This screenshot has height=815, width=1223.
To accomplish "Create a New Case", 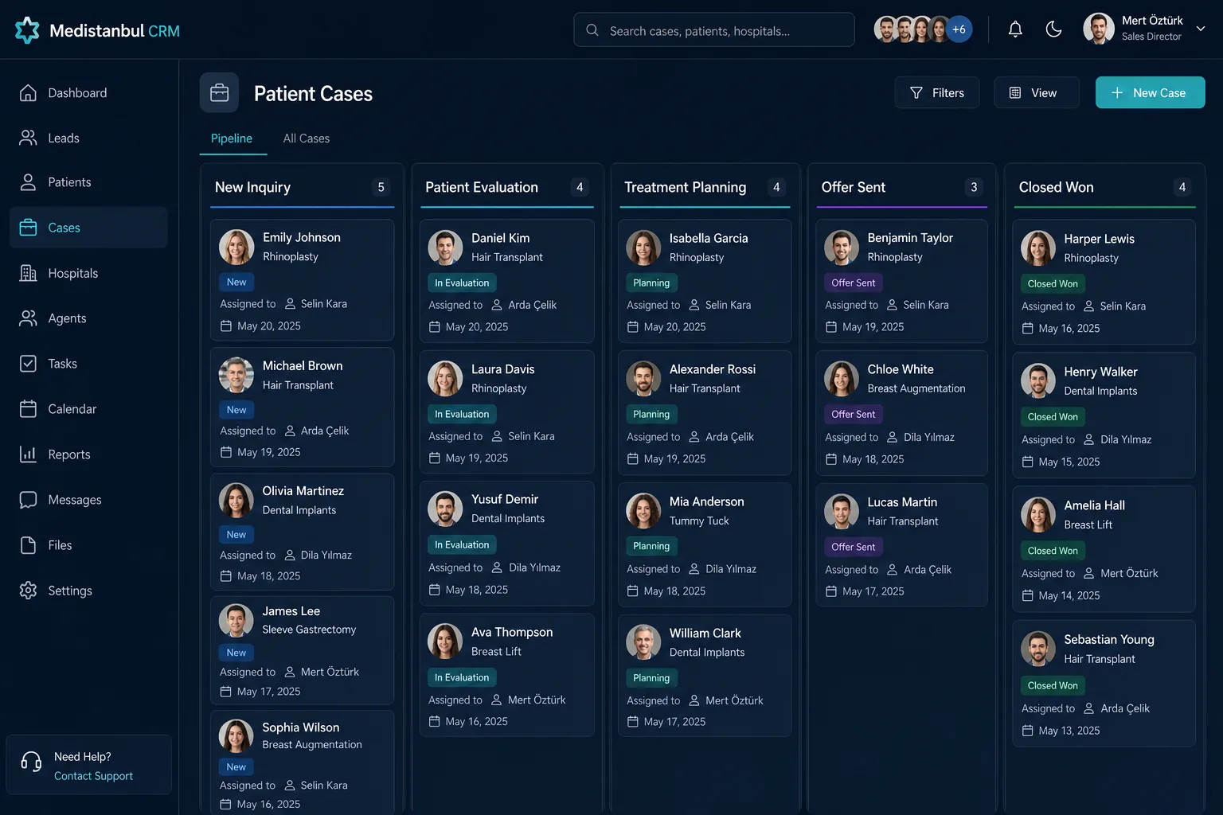I will click(x=1150, y=92).
